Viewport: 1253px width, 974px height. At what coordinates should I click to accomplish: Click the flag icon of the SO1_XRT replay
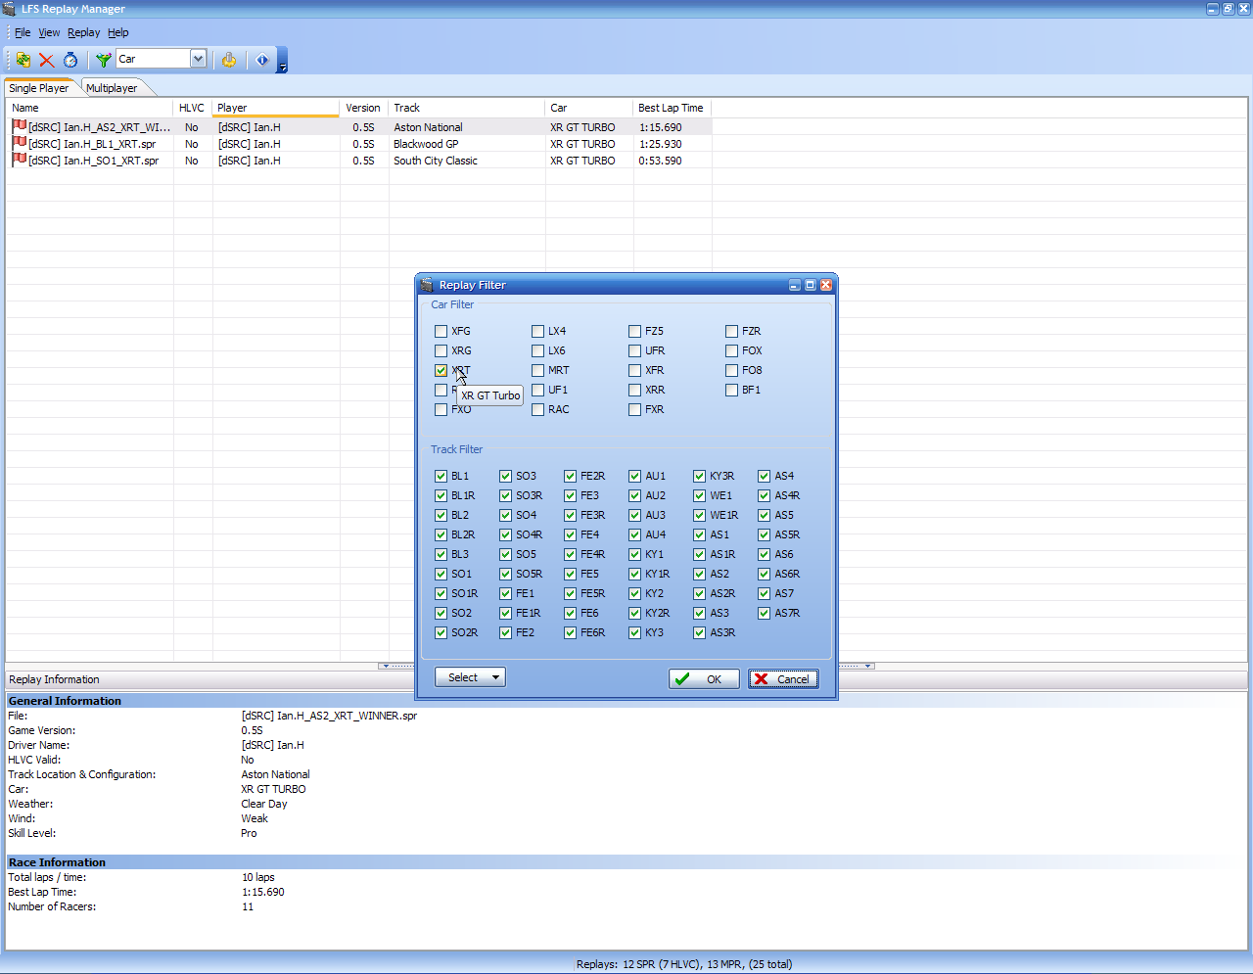[19, 160]
